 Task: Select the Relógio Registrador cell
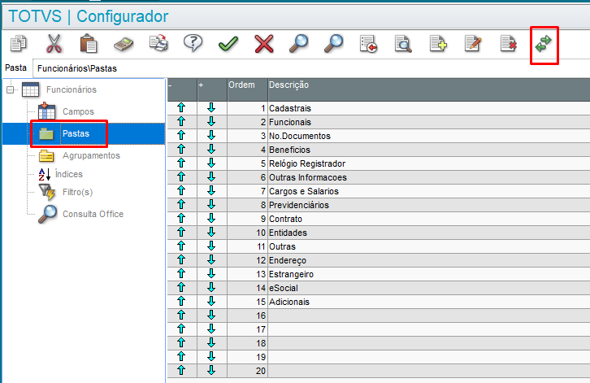pyautogui.click(x=429, y=163)
